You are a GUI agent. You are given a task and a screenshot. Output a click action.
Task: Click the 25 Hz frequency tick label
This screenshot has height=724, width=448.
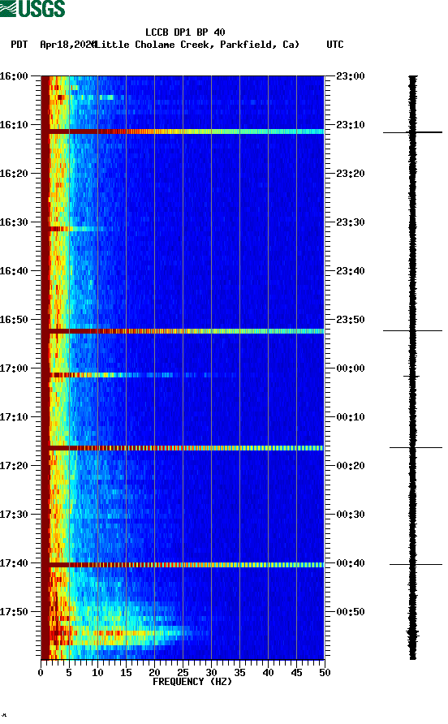coord(183,672)
